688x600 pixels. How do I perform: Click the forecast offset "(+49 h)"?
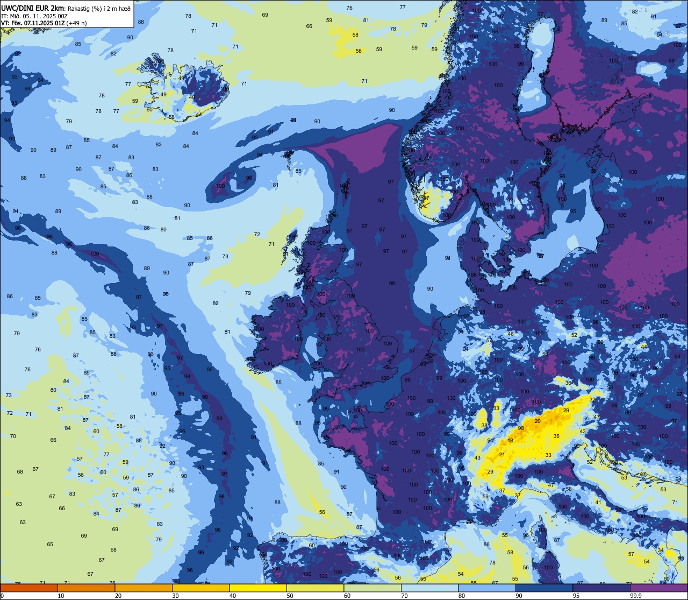(76, 23)
